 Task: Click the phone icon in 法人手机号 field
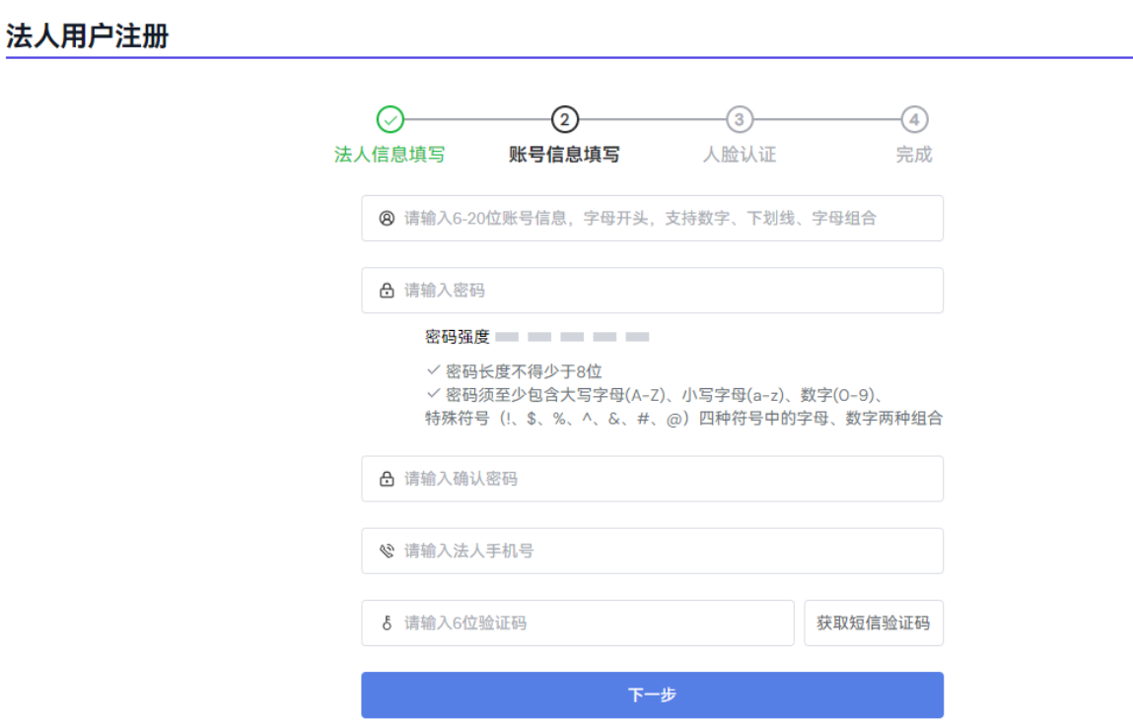(387, 551)
